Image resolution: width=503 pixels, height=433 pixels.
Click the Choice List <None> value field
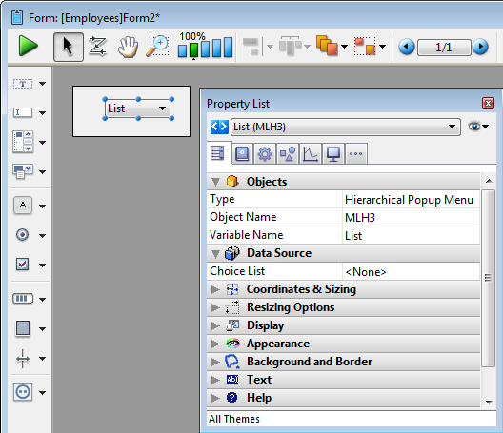411,272
